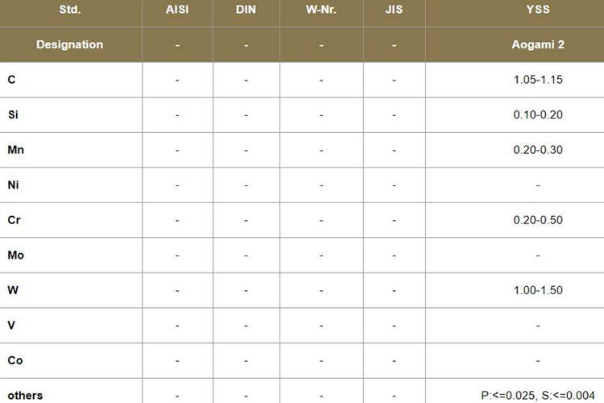Click the Std. column header
The height and width of the screenshot is (403, 604).
(70, 10)
